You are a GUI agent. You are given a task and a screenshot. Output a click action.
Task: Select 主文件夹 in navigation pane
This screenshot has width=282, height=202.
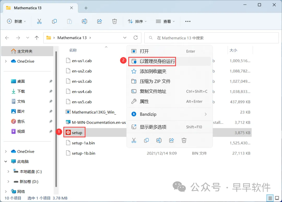tap(27, 51)
